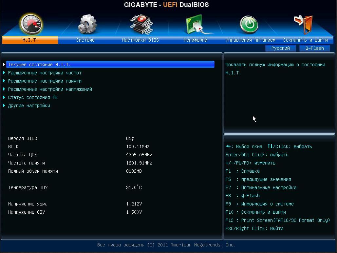
Task: Open the управления питанием tab
Action: [x=250, y=40]
